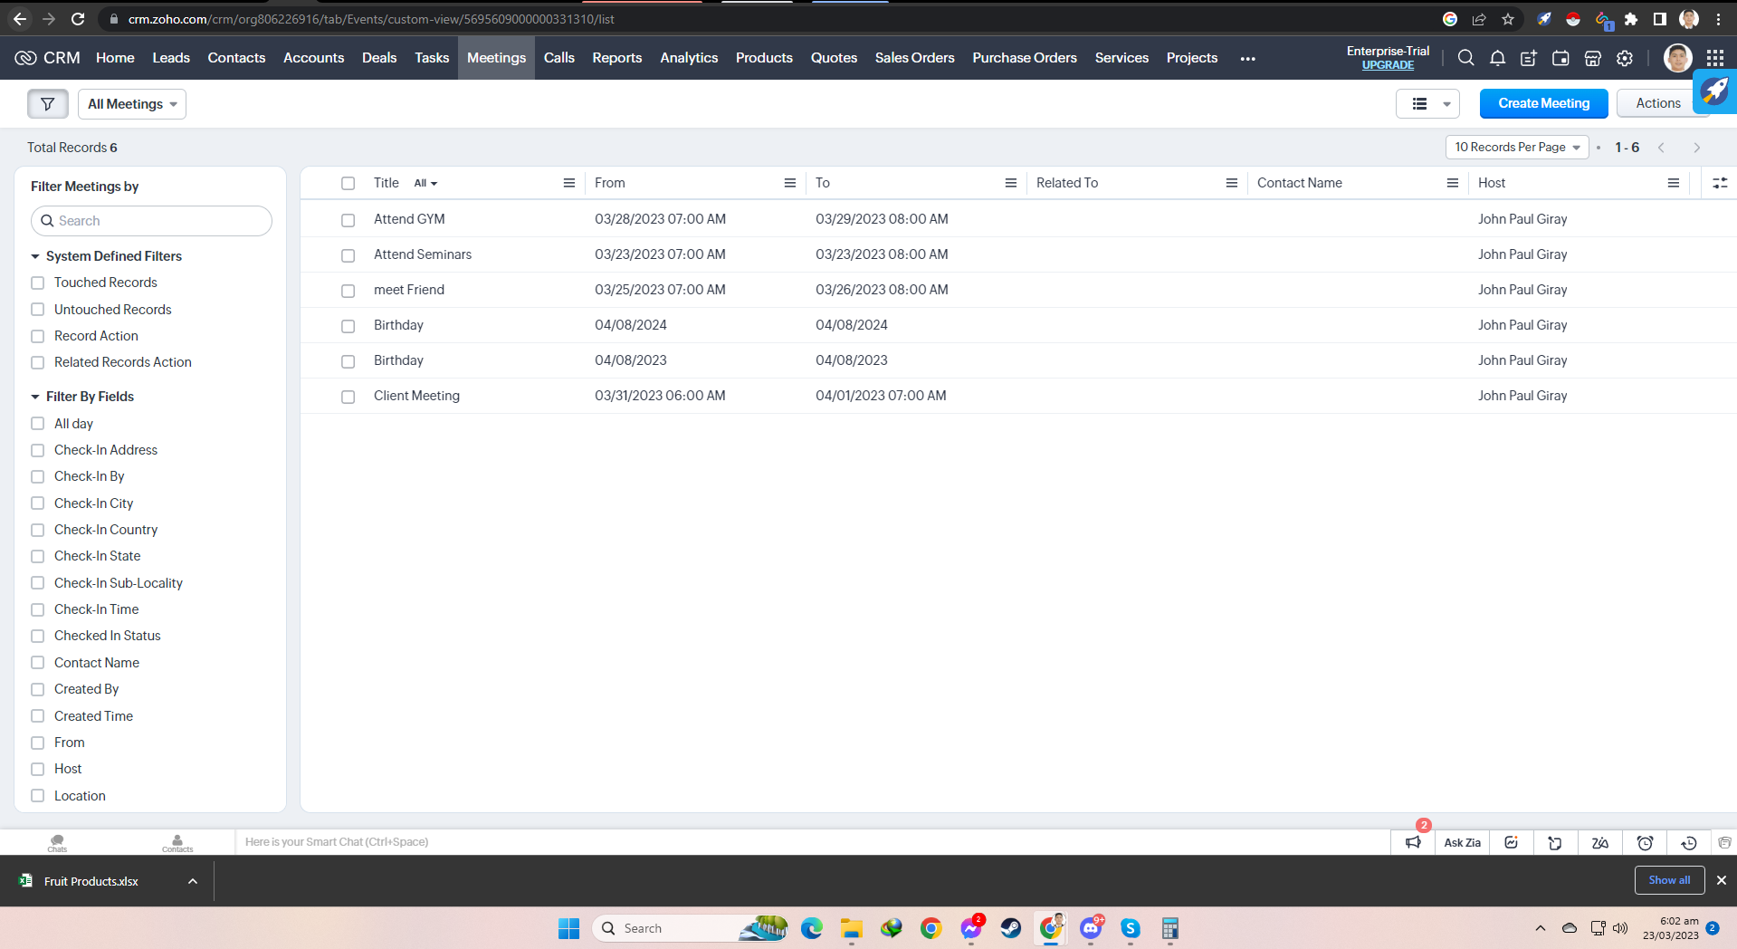Open the list view type dropdown
Image resolution: width=1737 pixels, height=949 pixels.
[1427, 104]
